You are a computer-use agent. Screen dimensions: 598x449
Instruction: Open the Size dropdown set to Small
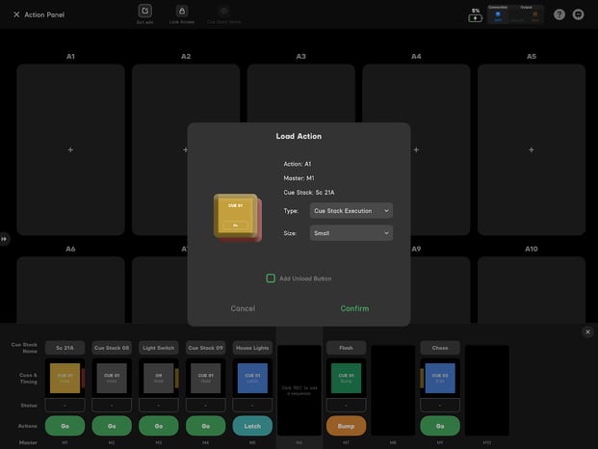[x=351, y=233]
